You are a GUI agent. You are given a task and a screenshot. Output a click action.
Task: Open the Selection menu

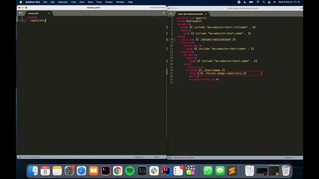tap(63, 2)
